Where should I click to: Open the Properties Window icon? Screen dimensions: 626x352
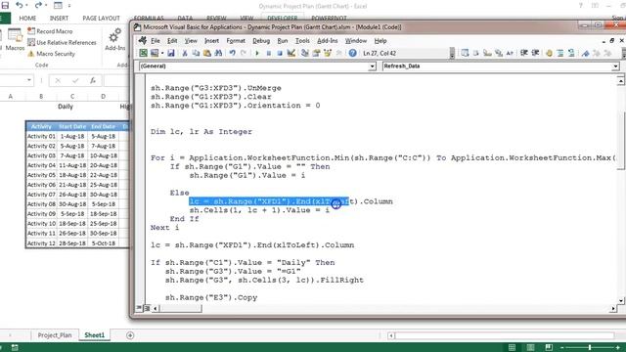click(x=316, y=53)
